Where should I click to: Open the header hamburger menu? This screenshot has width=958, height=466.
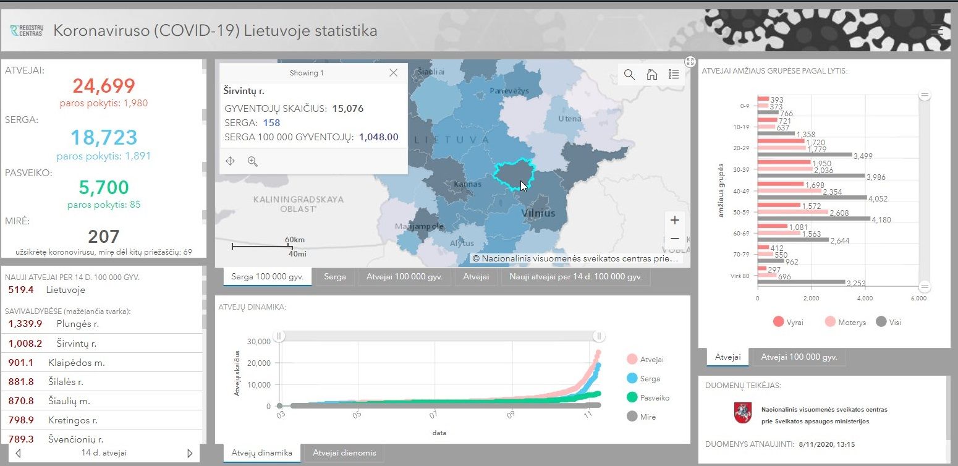(x=938, y=30)
